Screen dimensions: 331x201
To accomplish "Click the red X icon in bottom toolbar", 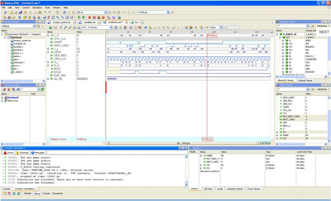I will [x=9, y=193].
